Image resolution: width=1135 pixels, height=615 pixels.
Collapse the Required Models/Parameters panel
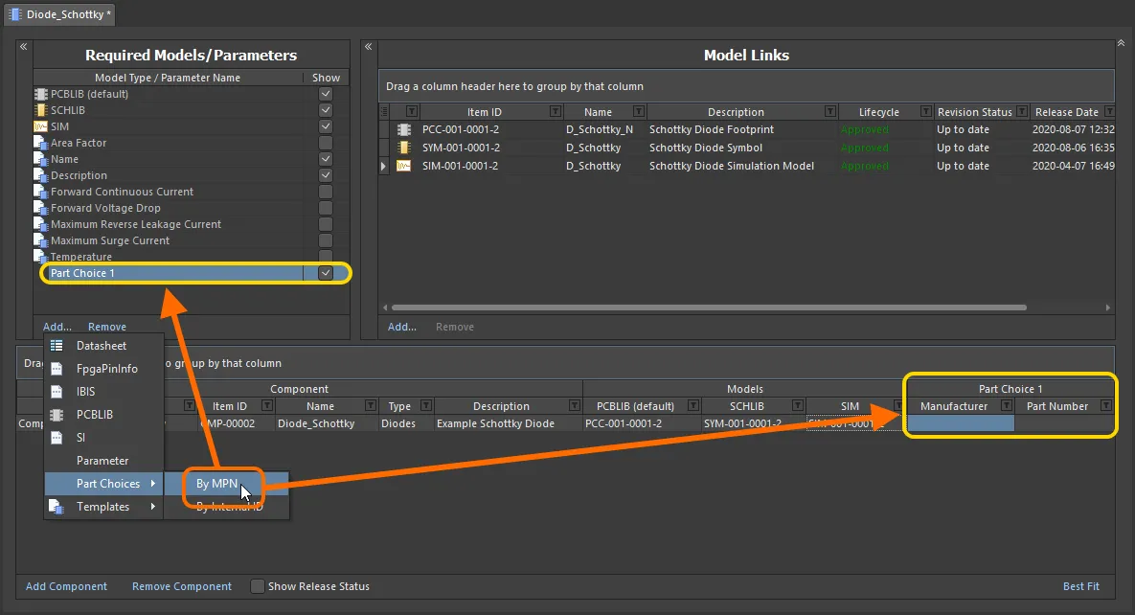[22, 45]
